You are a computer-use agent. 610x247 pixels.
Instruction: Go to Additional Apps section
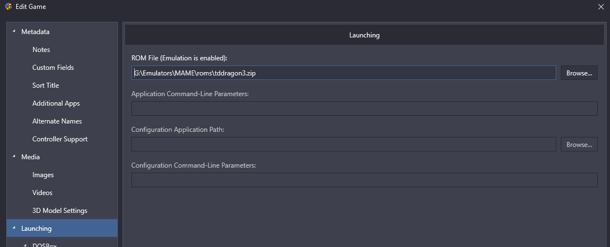56,103
